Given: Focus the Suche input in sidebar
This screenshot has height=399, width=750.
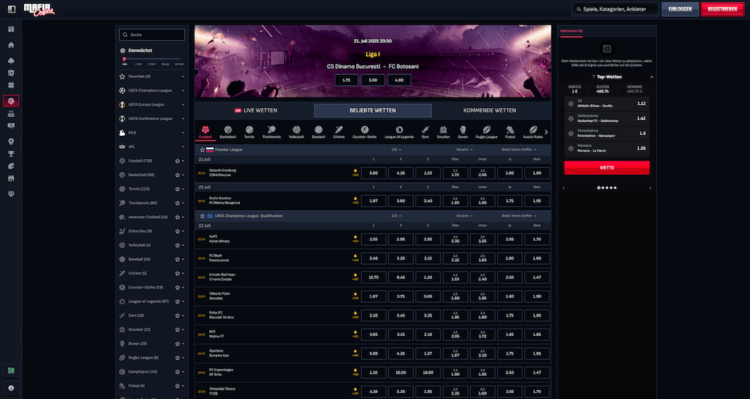Looking at the screenshot, I should point(152,34).
